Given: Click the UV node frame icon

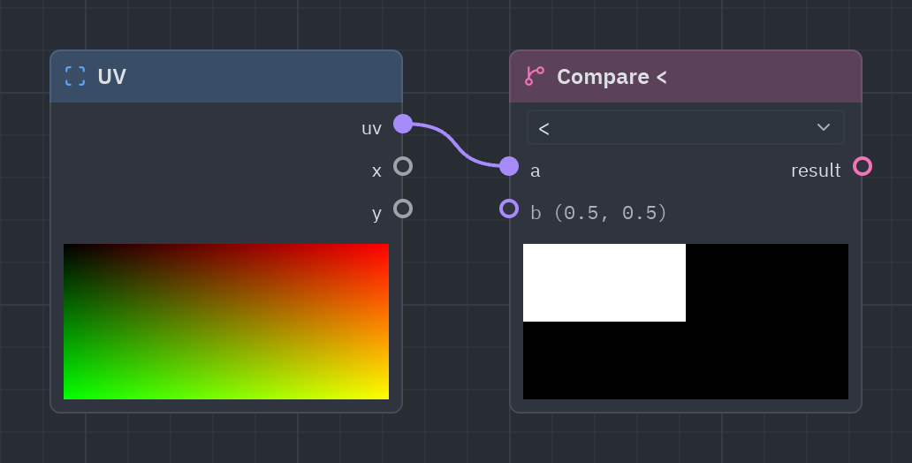Looking at the screenshot, I should (x=75, y=76).
